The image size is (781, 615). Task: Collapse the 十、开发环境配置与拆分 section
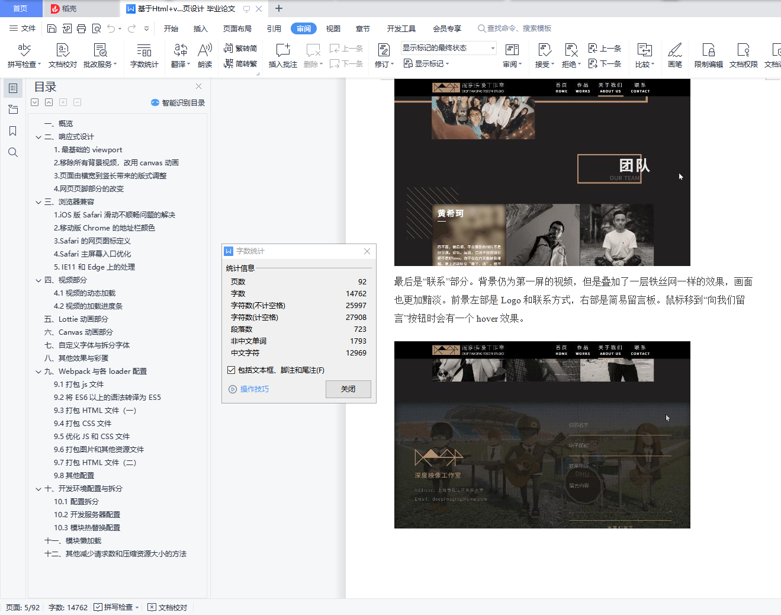pos(38,489)
